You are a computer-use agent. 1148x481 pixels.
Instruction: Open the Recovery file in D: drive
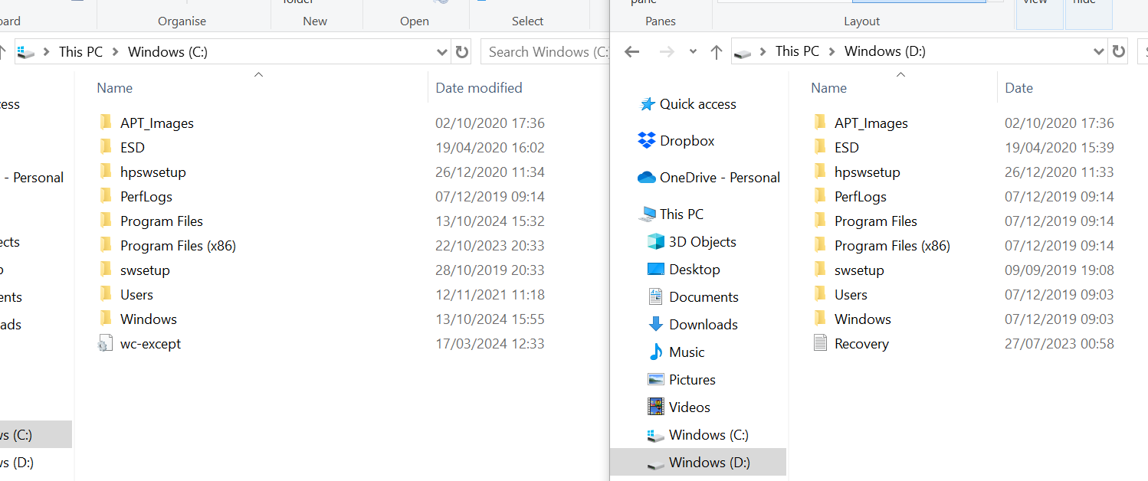(861, 344)
